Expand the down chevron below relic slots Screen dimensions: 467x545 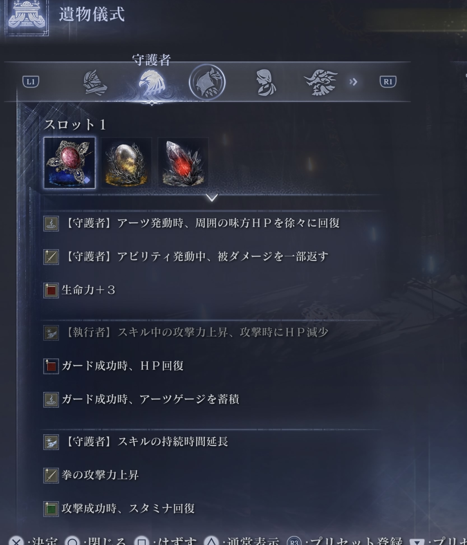click(x=212, y=198)
